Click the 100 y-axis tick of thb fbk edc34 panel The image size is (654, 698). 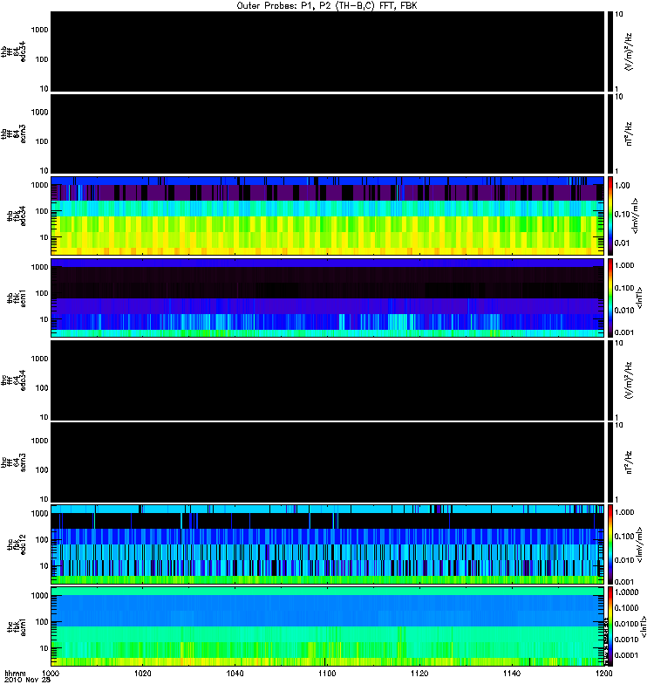[x=42, y=211]
